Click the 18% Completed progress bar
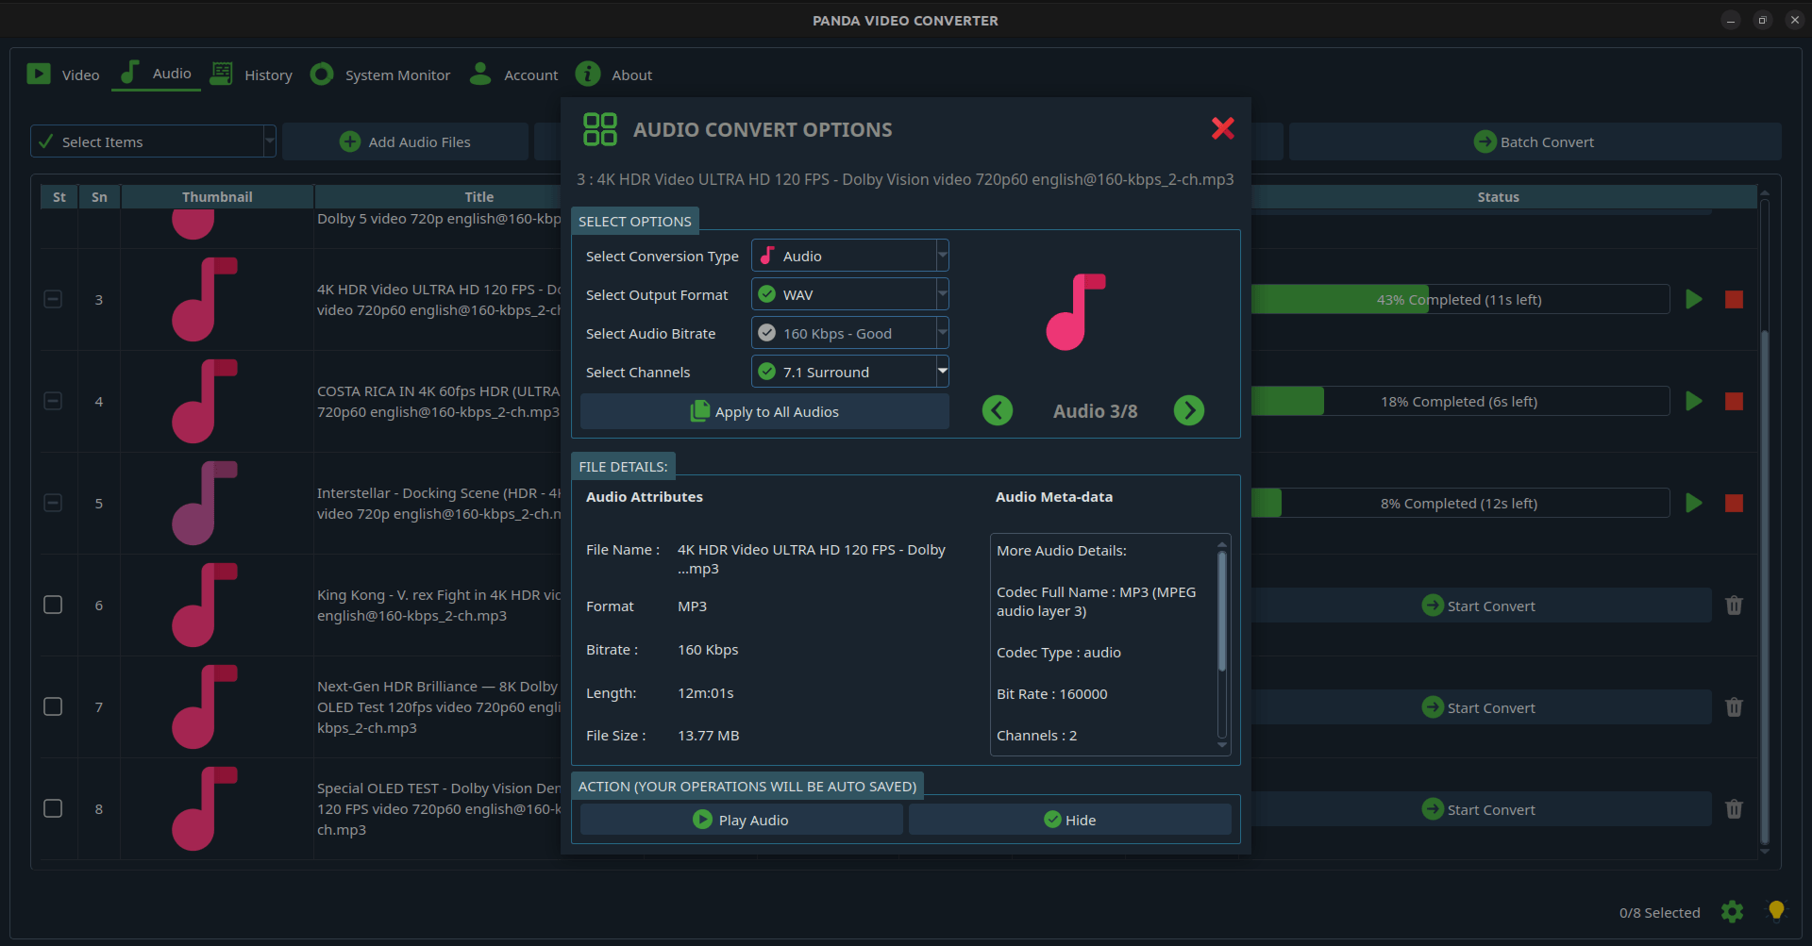This screenshot has width=1812, height=946. (1460, 401)
